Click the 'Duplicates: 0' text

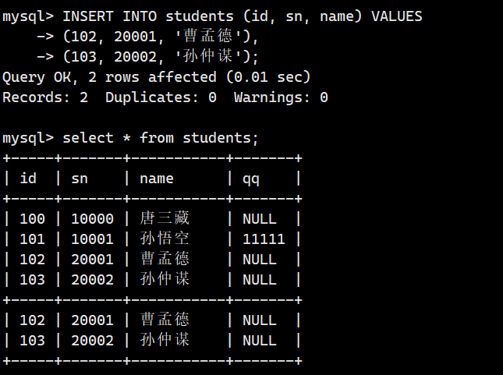tap(161, 97)
